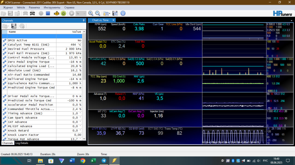
Task: Click the Value column header
Action: pyautogui.click(x=76, y=32)
